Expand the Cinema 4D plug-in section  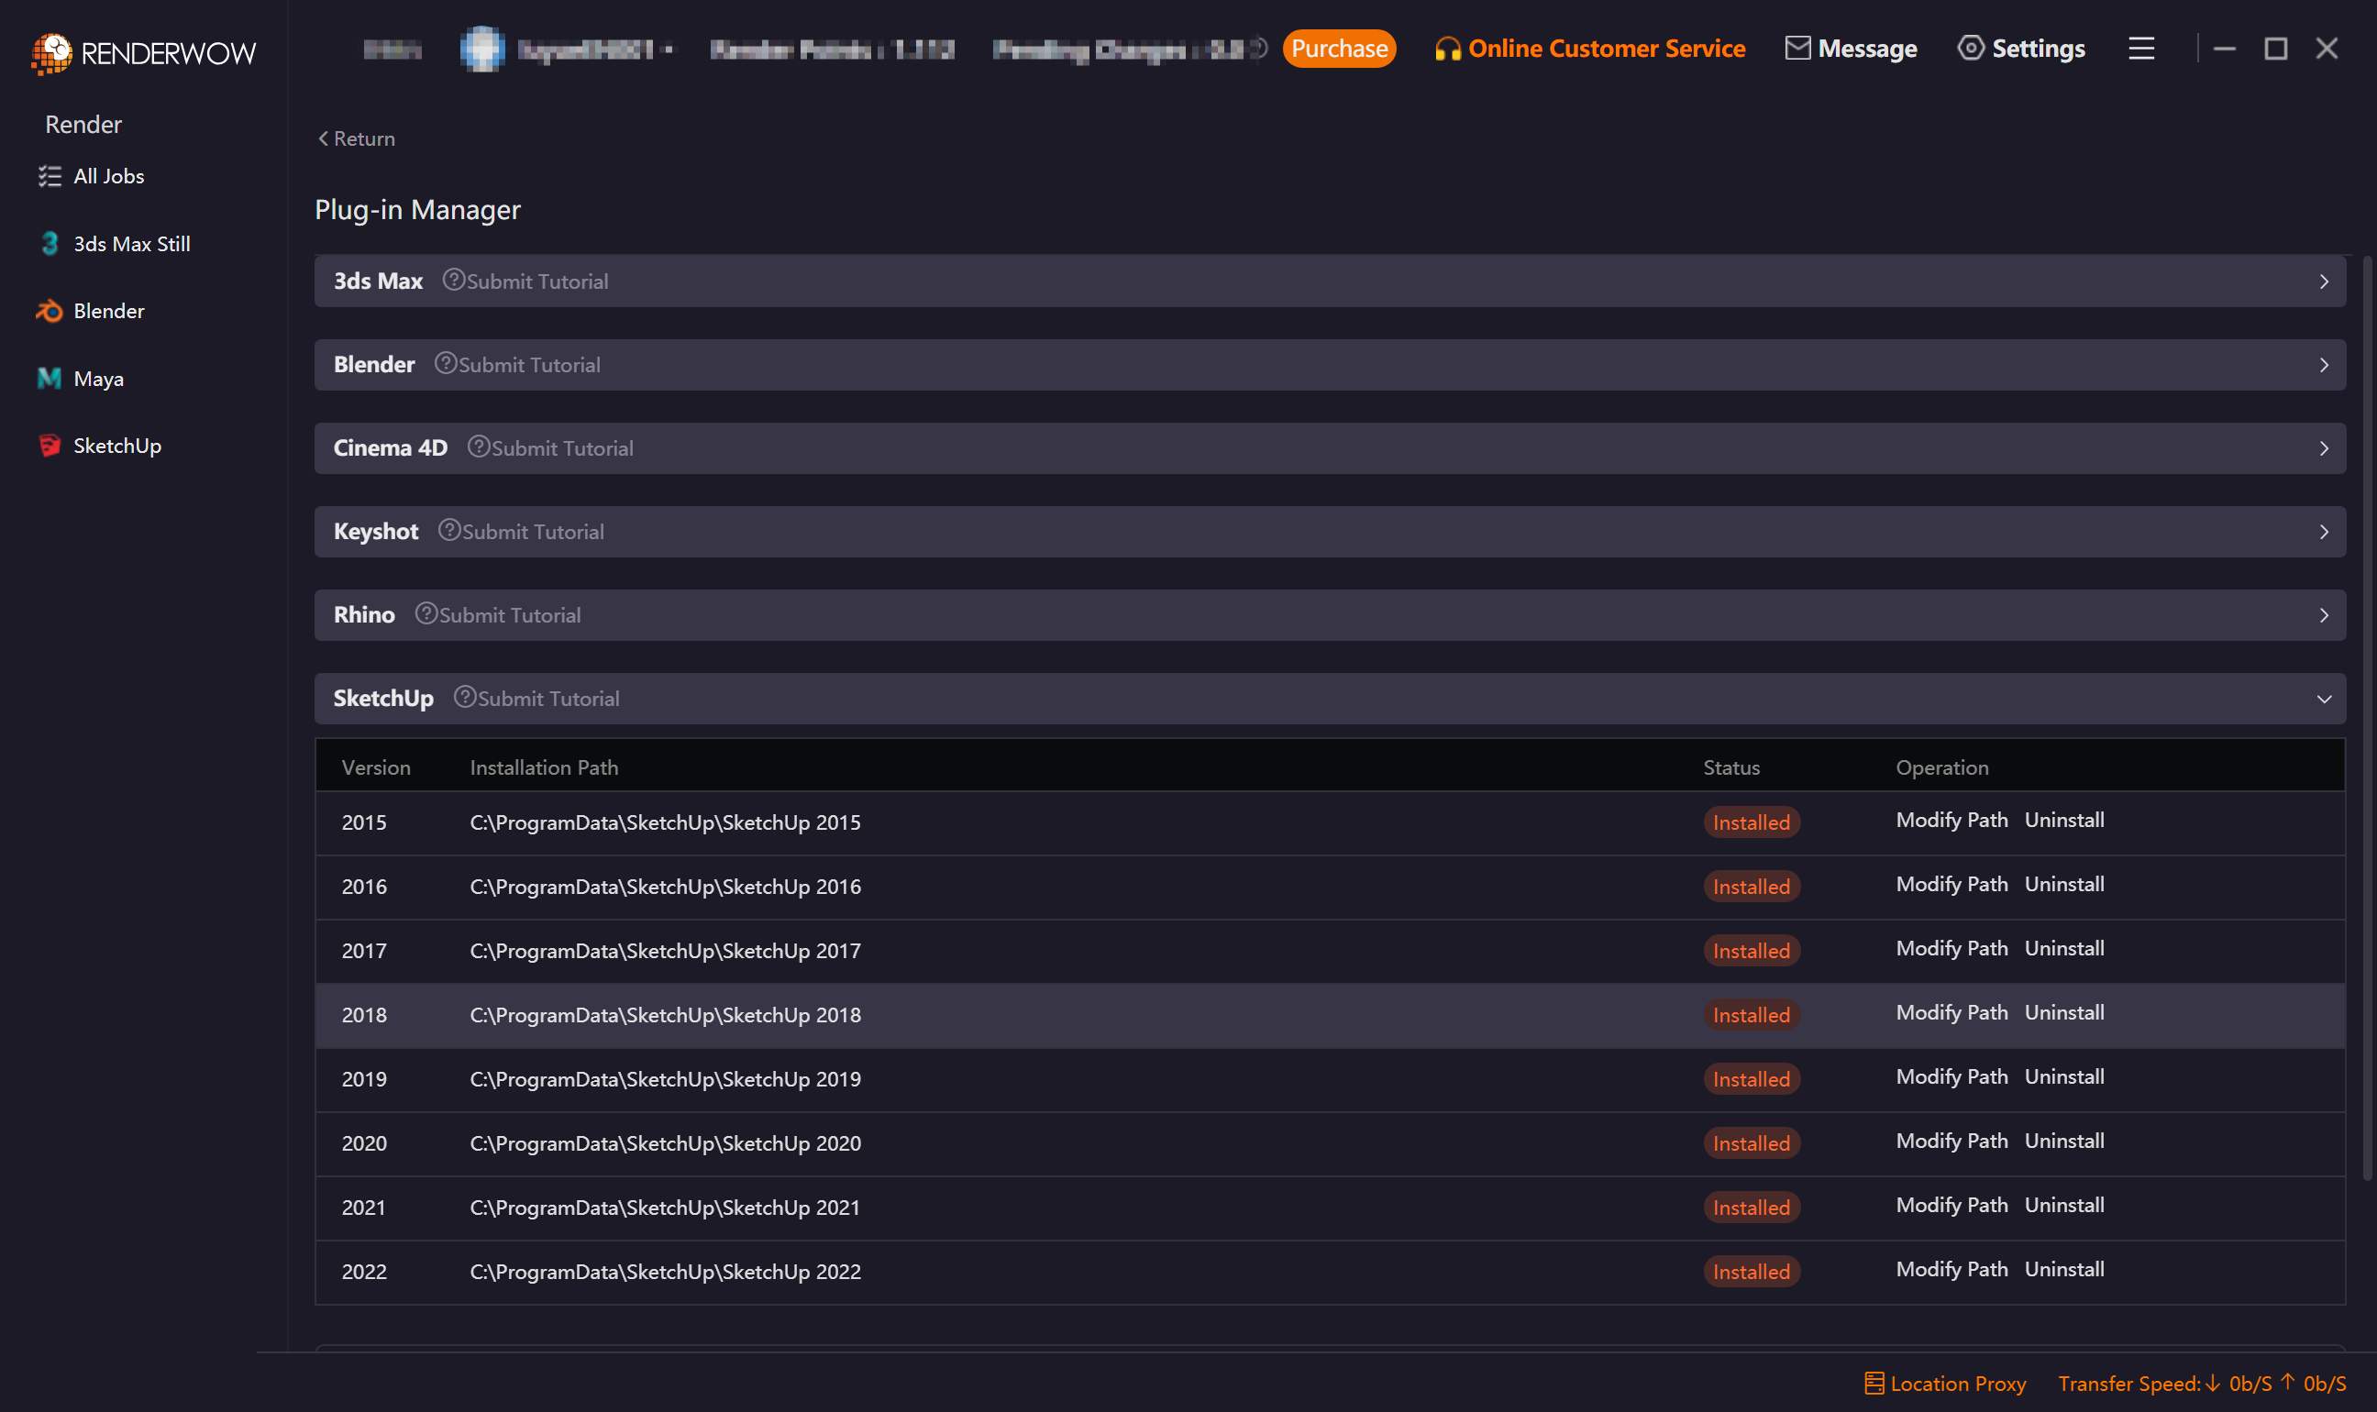(2323, 448)
